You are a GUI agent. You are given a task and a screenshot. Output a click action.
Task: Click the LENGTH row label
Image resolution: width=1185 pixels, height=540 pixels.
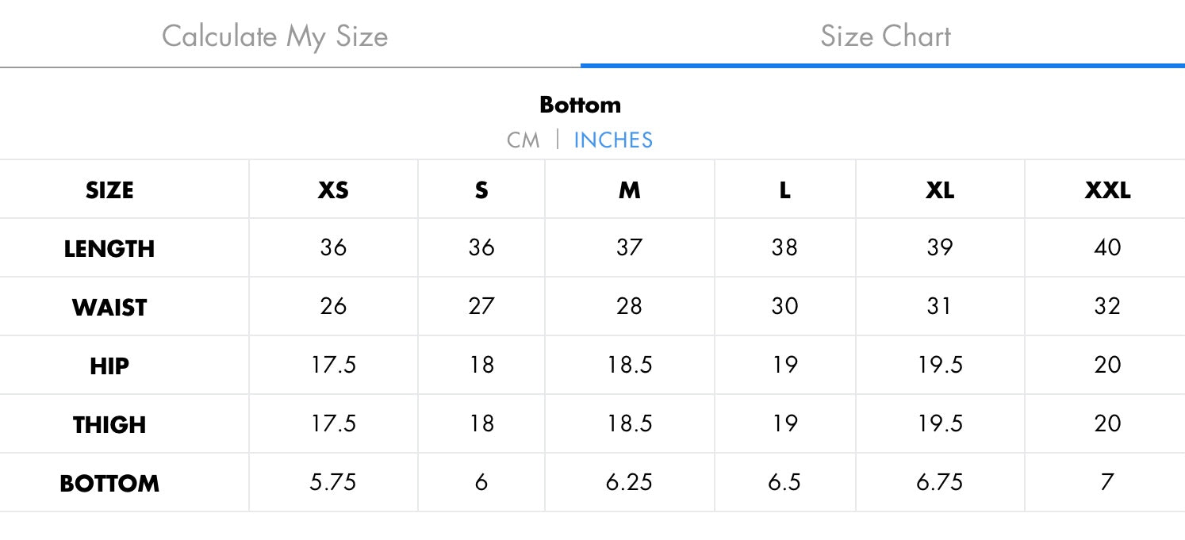[x=109, y=249]
